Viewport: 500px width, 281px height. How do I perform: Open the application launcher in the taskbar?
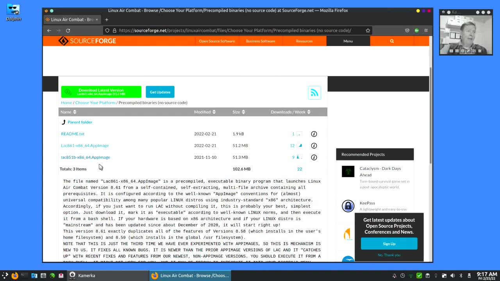tap(5, 276)
